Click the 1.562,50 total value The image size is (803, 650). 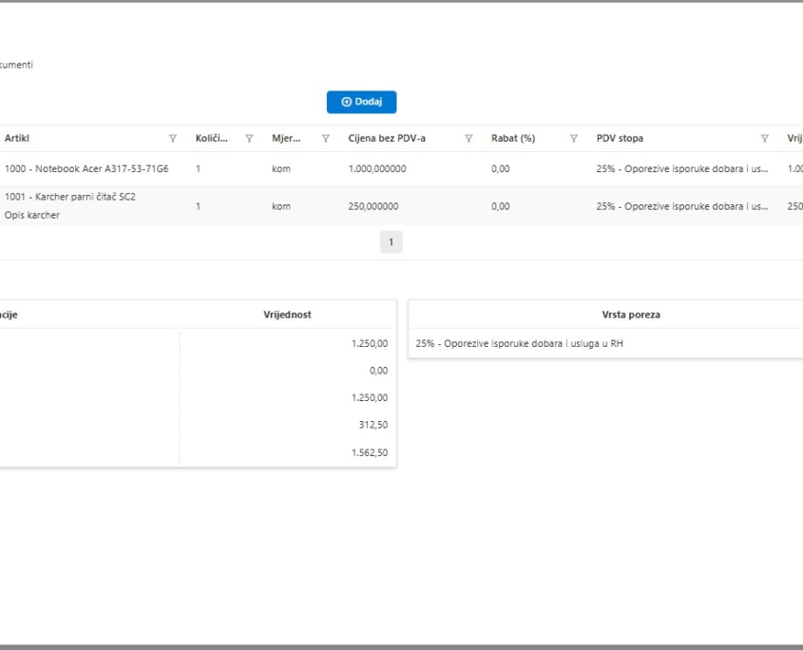[x=370, y=453]
